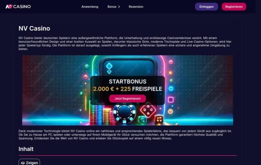This screenshot has width=261, height=165.
Task: Click the pink neon square icon
Action: click(170, 100)
